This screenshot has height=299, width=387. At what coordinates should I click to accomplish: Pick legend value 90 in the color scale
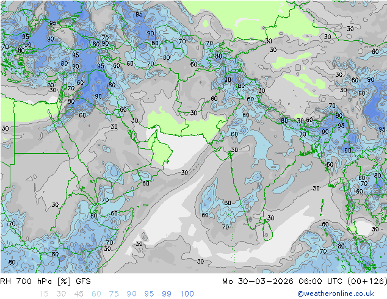132,294
